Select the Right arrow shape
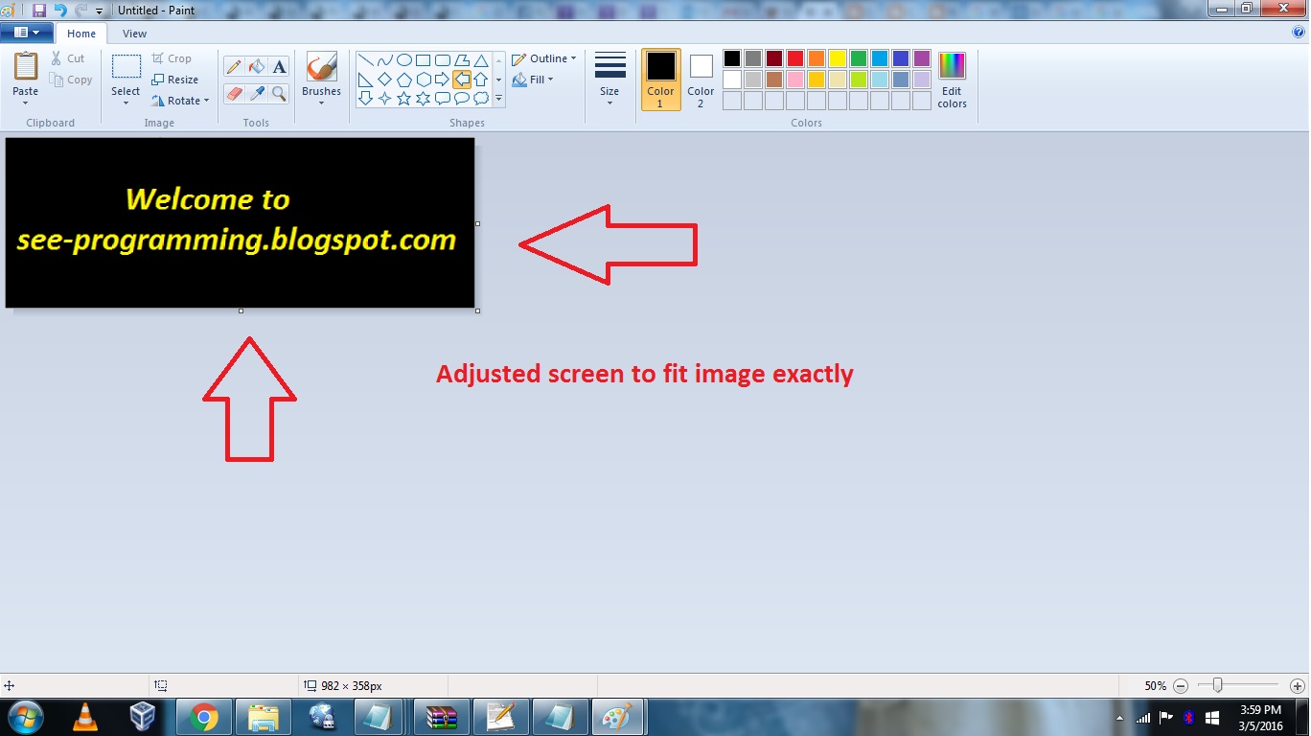 click(442, 80)
